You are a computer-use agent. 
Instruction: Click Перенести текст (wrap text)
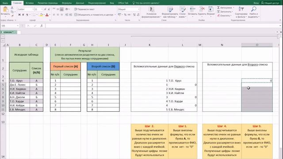click(84, 9)
